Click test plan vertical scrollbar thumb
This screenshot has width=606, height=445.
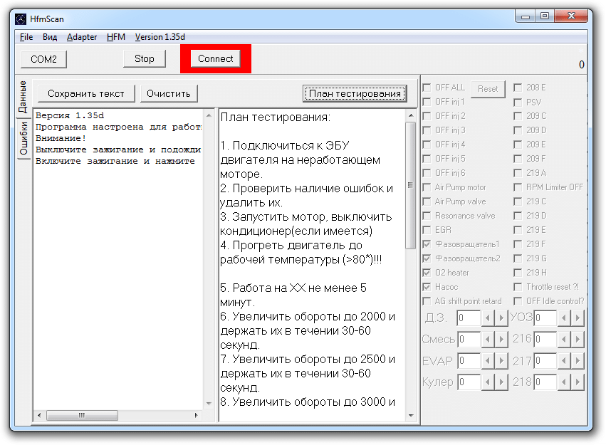tap(410, 185)
